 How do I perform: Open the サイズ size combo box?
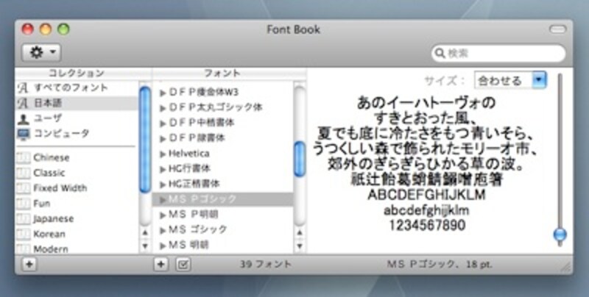(510, 80)
